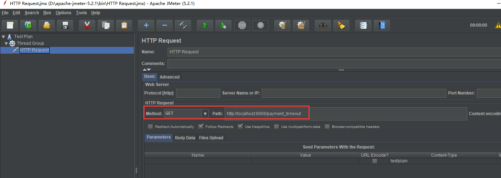Open the Options menu
Image resolution: width=501 pixels, height=178 pixels.
(63, 13)
